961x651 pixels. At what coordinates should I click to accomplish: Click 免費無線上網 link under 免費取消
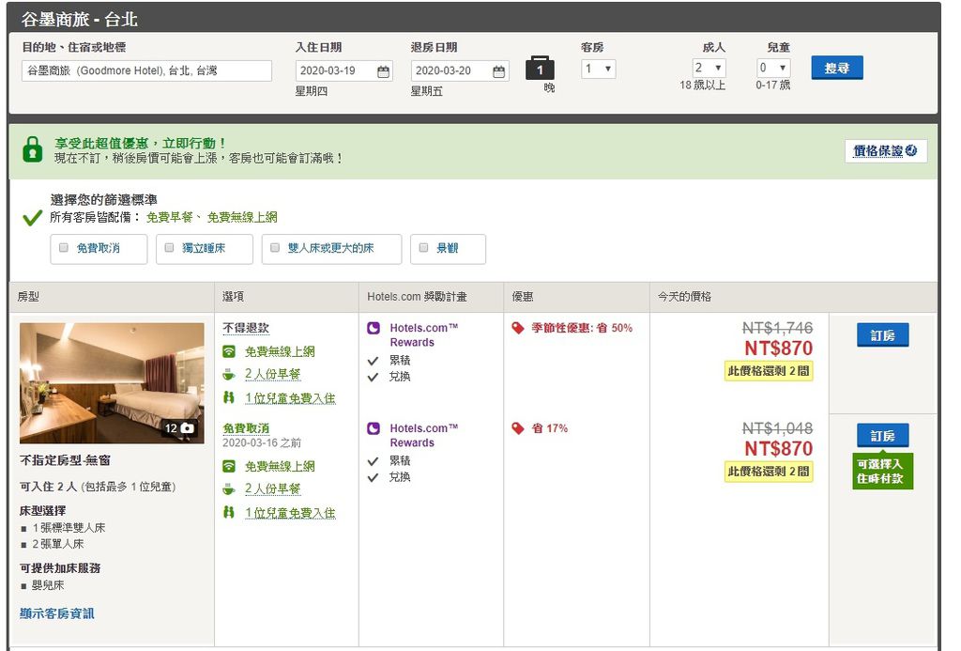click(x=280, y=466)
